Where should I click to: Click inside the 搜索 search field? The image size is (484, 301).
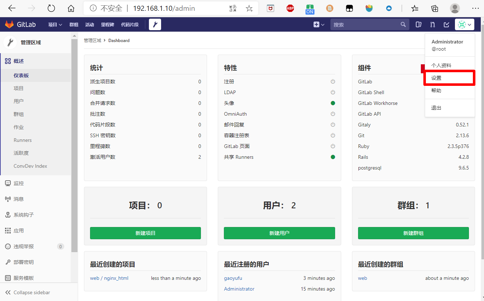click(366, 24)
